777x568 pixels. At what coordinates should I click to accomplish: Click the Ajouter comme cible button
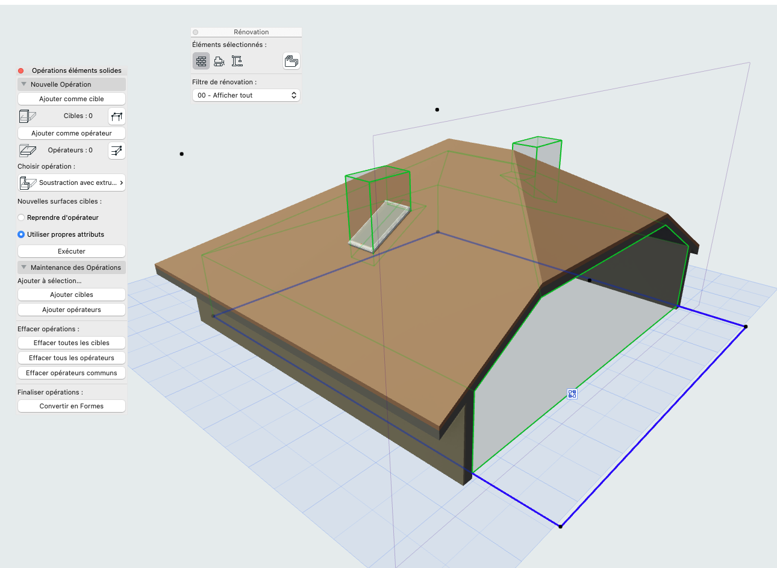[72, 99]
